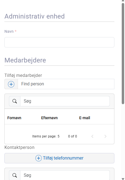Click the scroll down arrow
This screenshot has width=125, height=180.
pyautogui.click(x=123, y=179)
